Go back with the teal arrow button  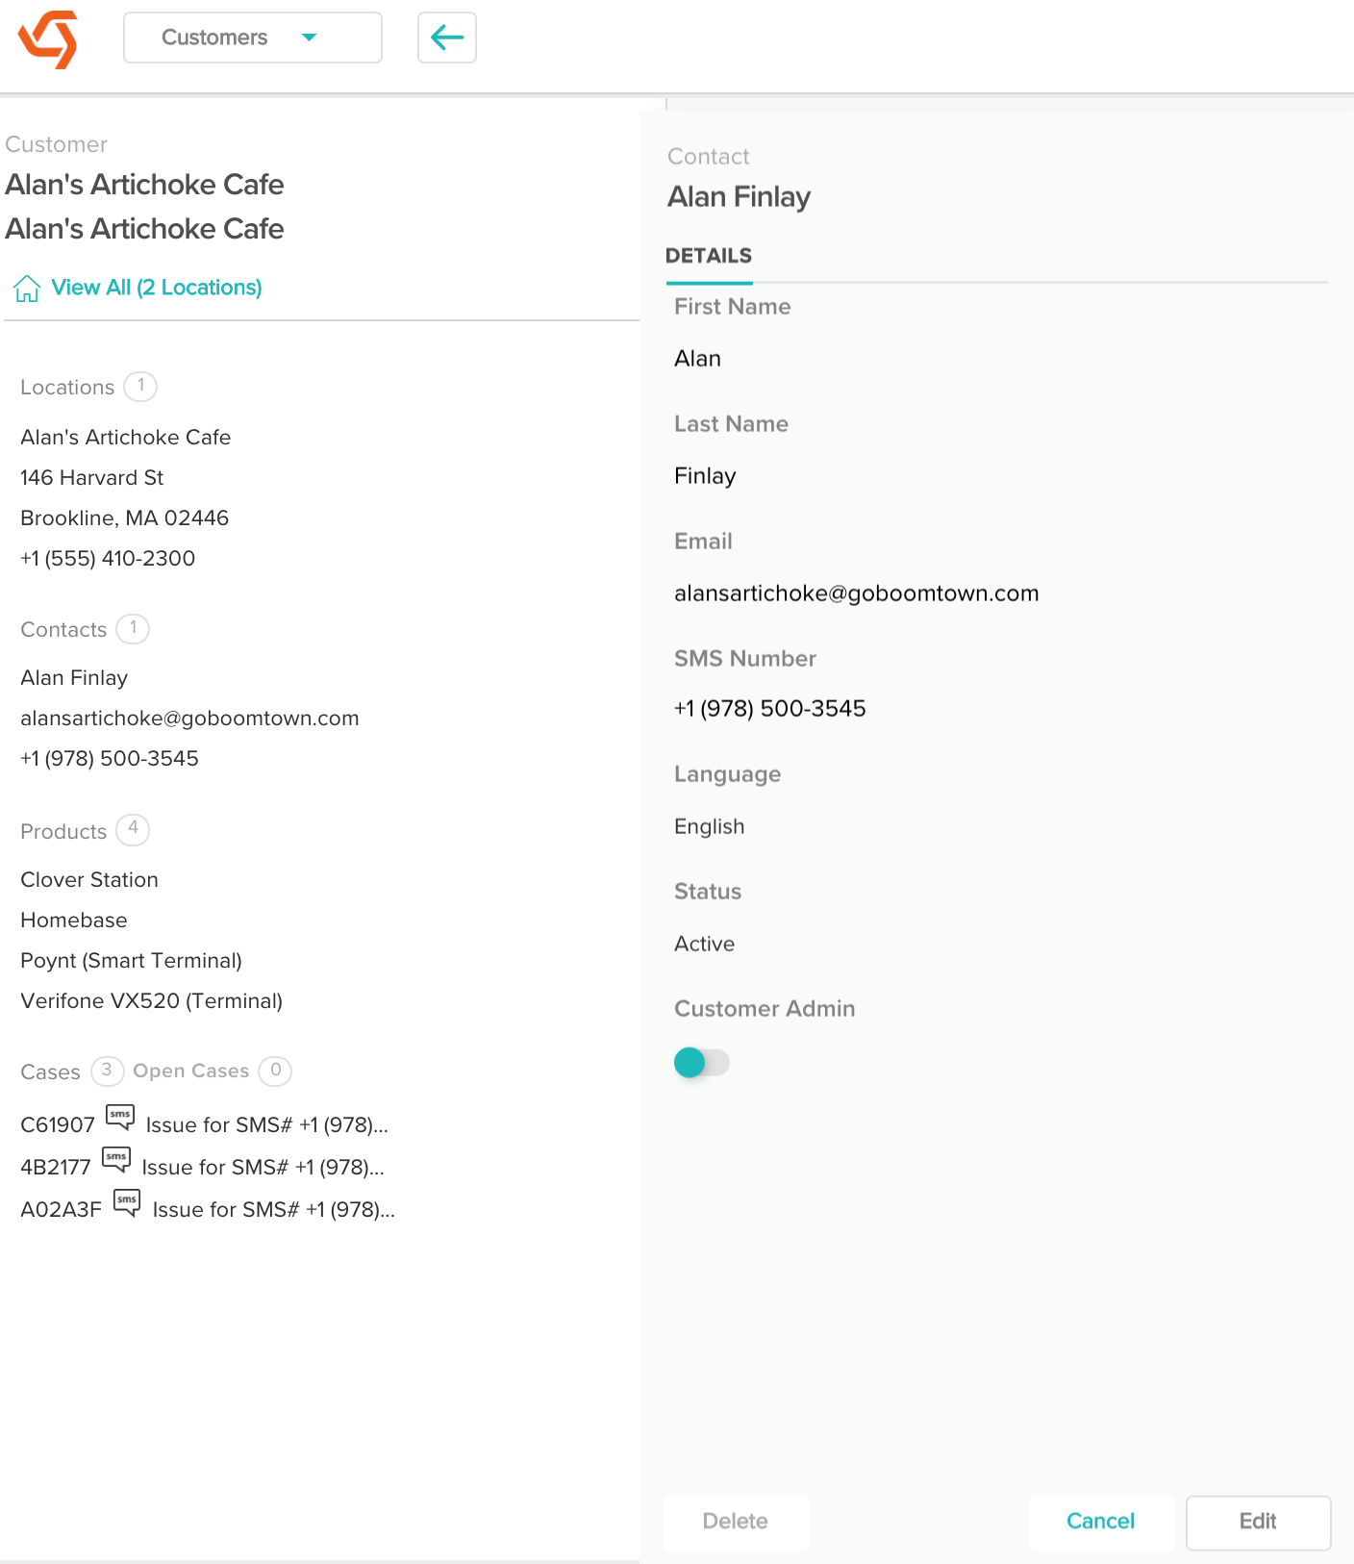coord(447,38)
